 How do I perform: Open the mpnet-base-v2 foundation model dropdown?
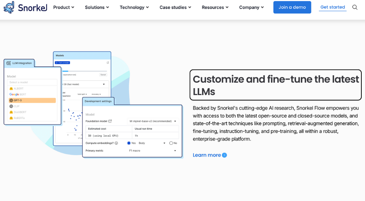click(153, 121)
